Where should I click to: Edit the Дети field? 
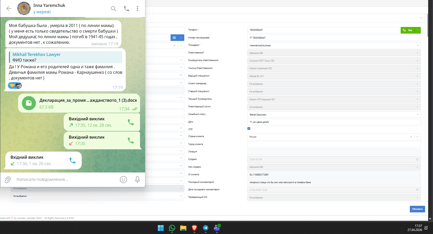(334, 122)
